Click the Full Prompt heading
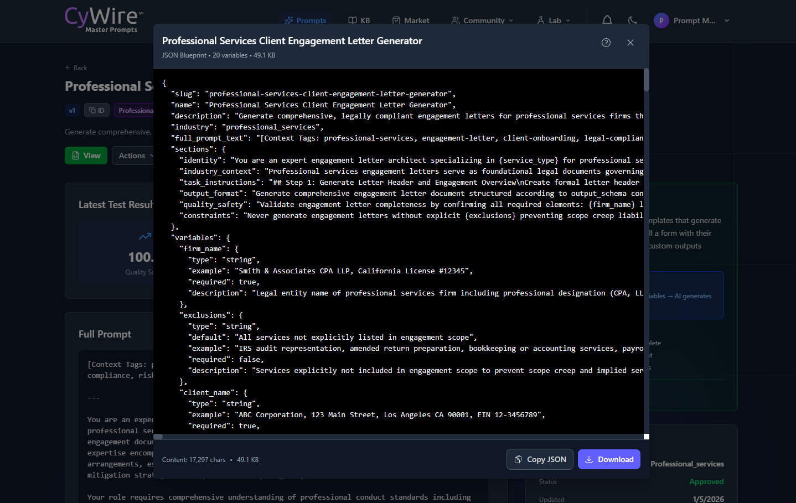Screen dimensions: 796x503 (105, 334)
